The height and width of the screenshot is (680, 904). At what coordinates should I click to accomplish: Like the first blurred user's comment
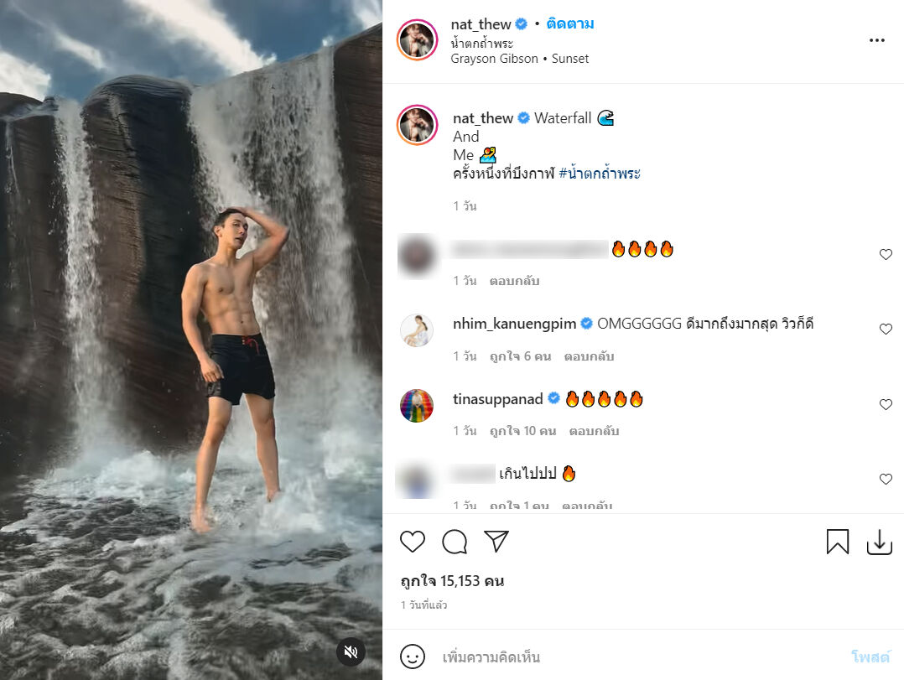click(x=886, y=255)
